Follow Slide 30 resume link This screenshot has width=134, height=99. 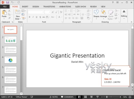pyautogui.click(x=108, y=79)
